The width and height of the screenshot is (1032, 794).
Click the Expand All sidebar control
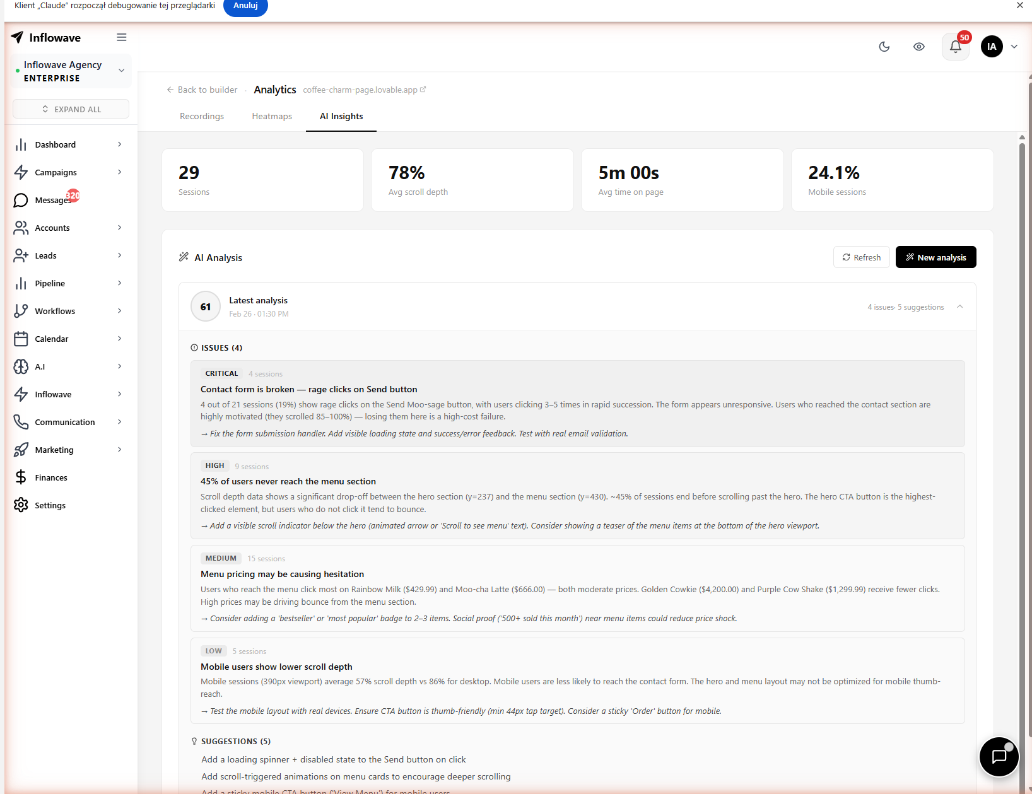tap(71, 108)
